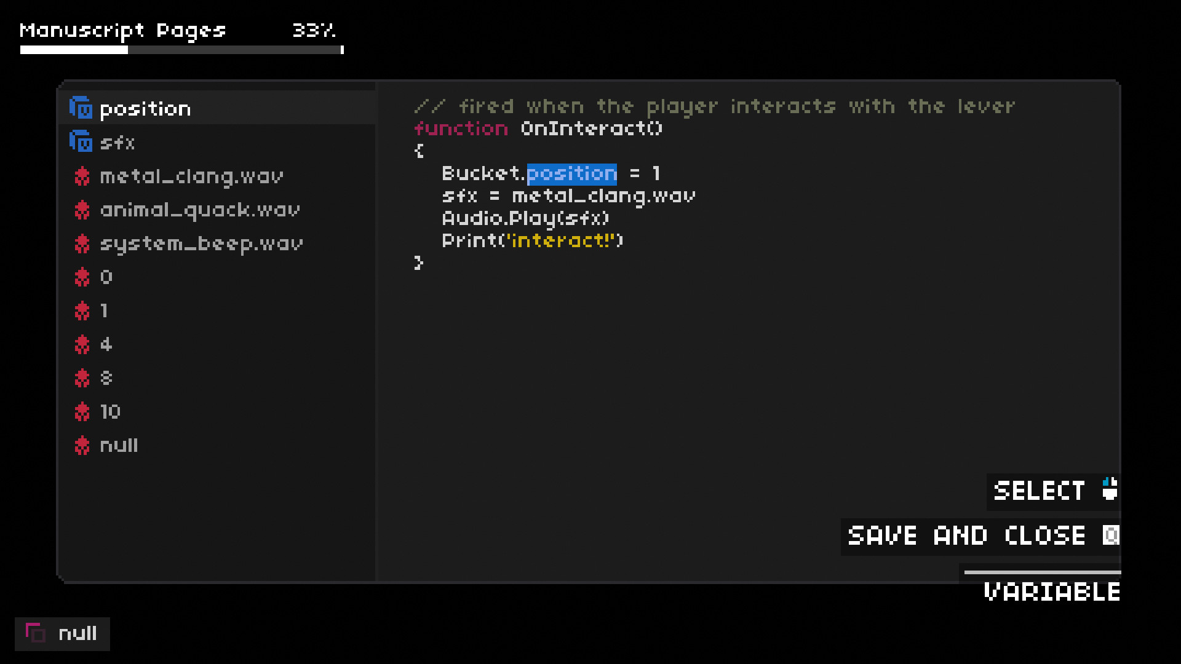Click the animal_quack.wav audio icon
Image resolution: width=1181 pixels, height=664 pixels.
(x=81, y=210)
